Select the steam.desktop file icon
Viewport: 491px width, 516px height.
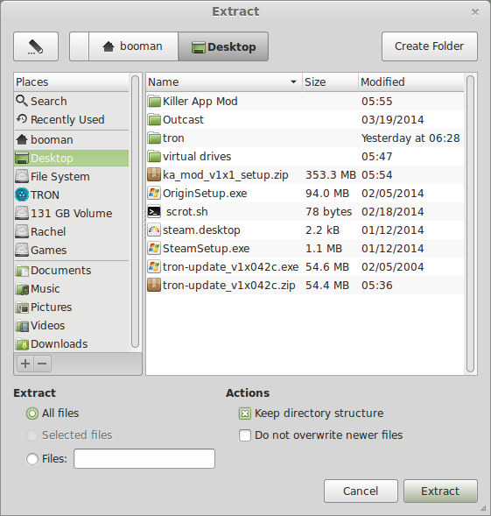[x=154, y=230]
